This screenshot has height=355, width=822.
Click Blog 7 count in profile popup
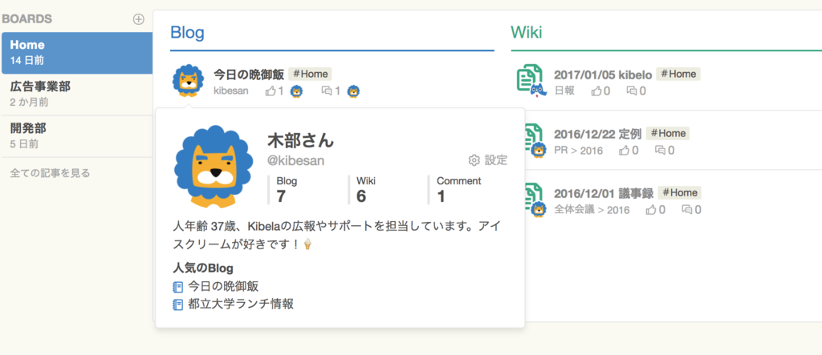287,190
